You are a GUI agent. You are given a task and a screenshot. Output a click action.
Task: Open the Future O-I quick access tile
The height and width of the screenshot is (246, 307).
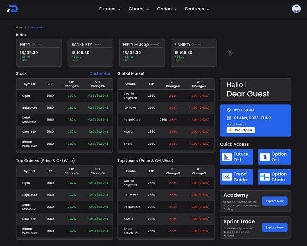pyautogui.click(x=236, y=157)
